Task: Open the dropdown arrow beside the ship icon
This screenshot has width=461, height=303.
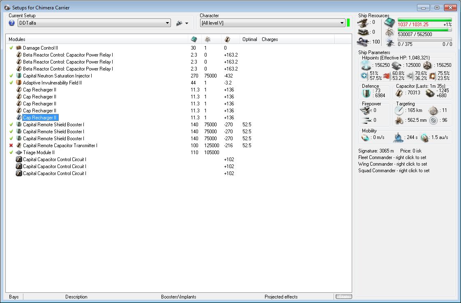Action: (187, 23)
